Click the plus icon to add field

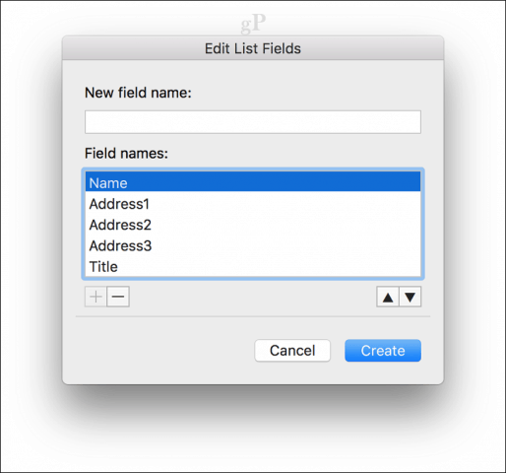pyautogui.click(x=95, y=297)
